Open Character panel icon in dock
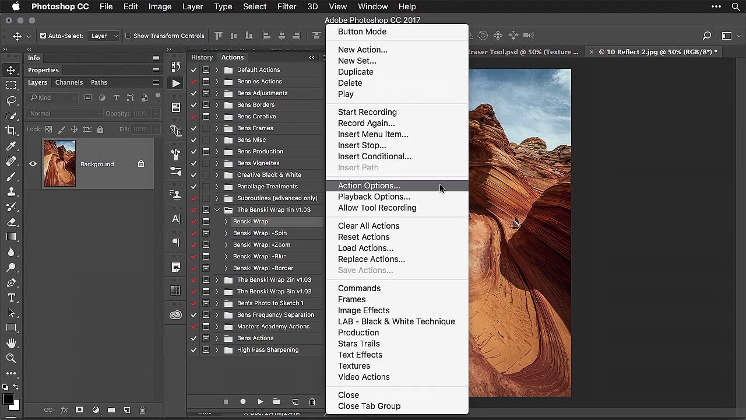 (x=175, y=219)
